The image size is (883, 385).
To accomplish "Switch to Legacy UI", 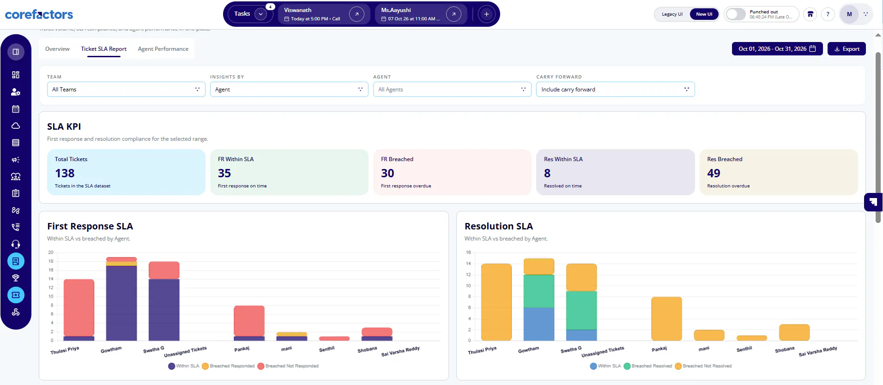I will pos(672,14).
